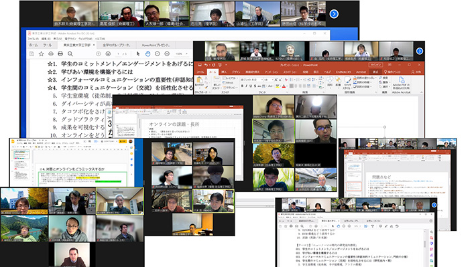This screenshot has height=267, width=476.
Task: Click the star icon in the bottom-right Acrobat toolbar
Action: tap(286, 226)
